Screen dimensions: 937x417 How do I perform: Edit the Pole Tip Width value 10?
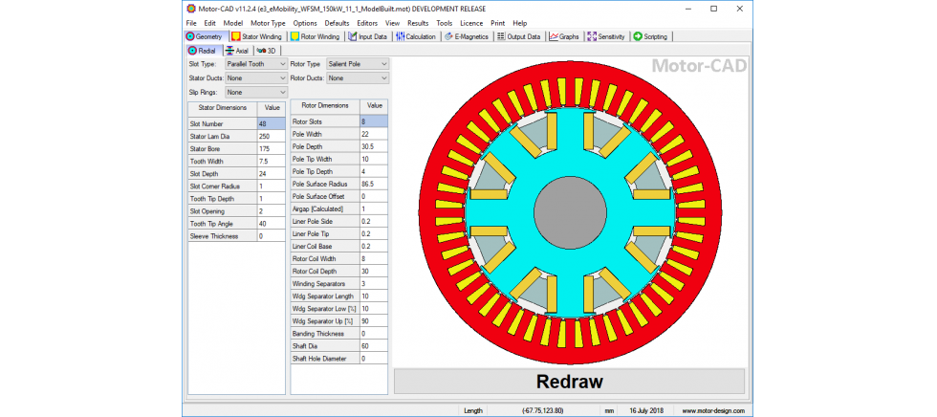coord(374,159)
